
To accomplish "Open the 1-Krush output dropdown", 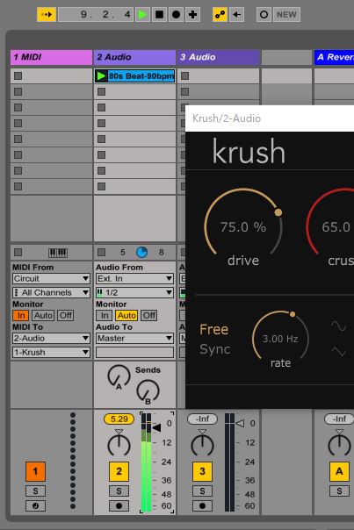I will tap(52, 352).
